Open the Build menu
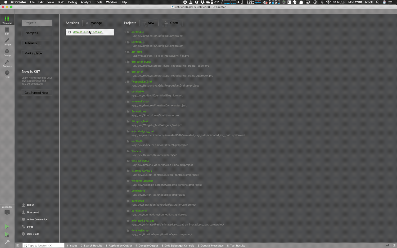This screenshot has width=397, height=248. (61, 2)
